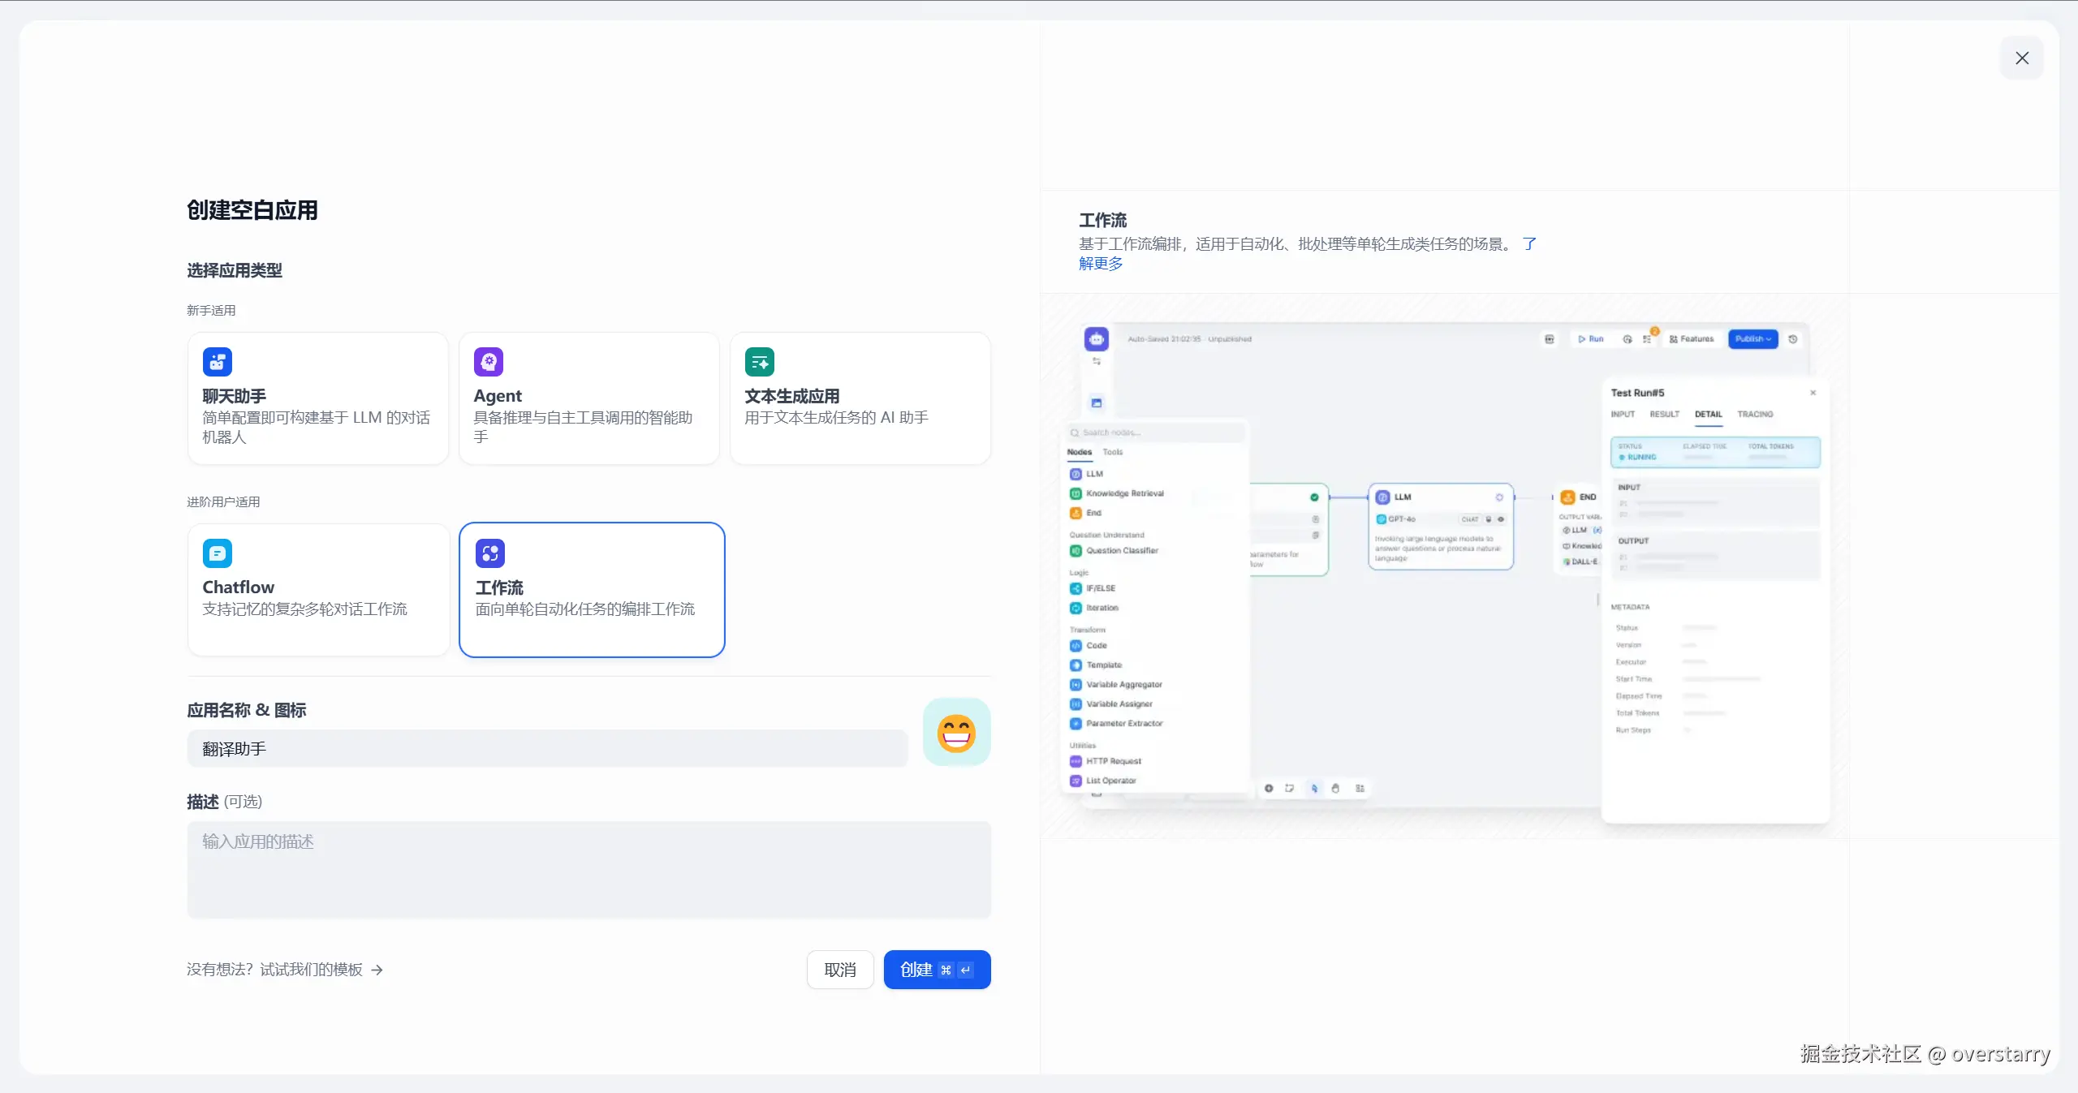Select the Agent app type card
Viewport: 2078px width, 1093px height.
[588, 398]
